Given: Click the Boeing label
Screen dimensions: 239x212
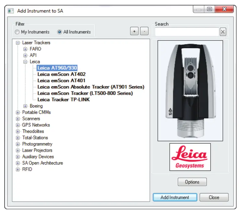Looking at the screenshot, I should coord(36,106).
